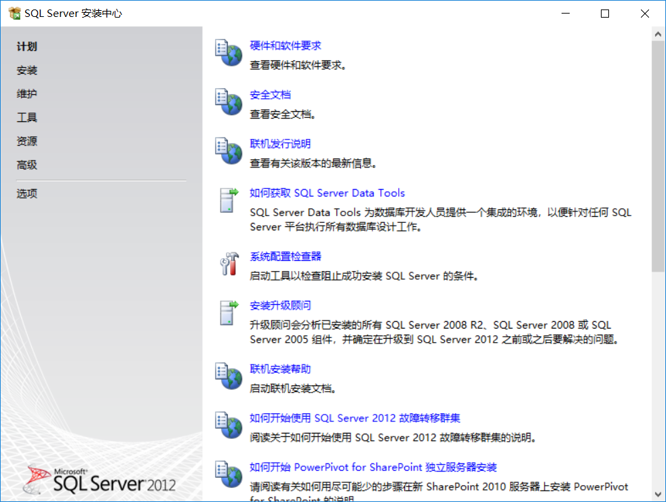Click the scrollbar down arrow
The height and width of the screenshot is (502, 666).
tap(657, 495)
